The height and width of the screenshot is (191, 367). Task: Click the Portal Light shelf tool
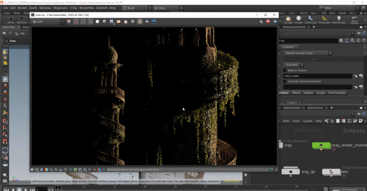coord(324,20)
